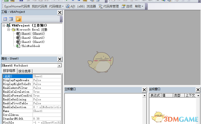Collapse the Microsoft Excel 对象 node
Image resolution: width=201 pixels, height=124 pixels.
pos(8,30)
